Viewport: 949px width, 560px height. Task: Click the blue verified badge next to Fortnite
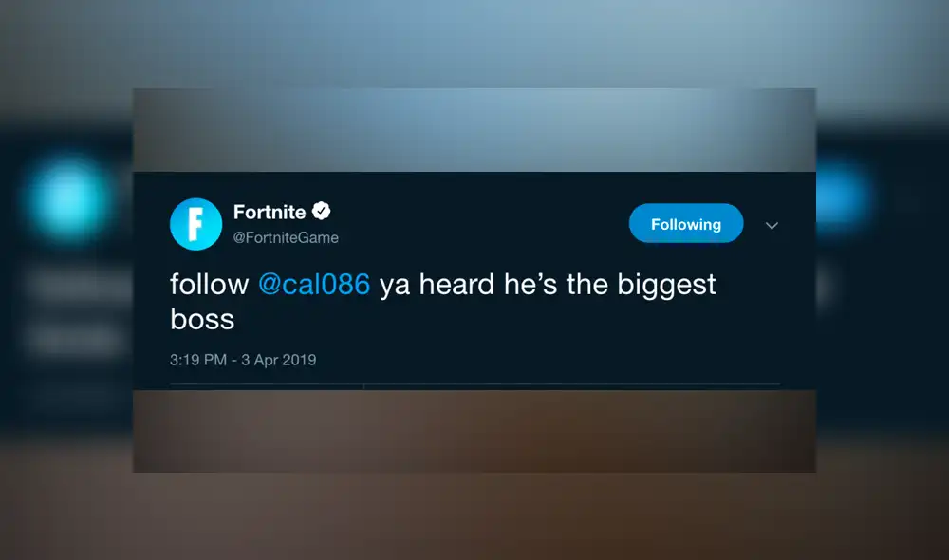322,212
